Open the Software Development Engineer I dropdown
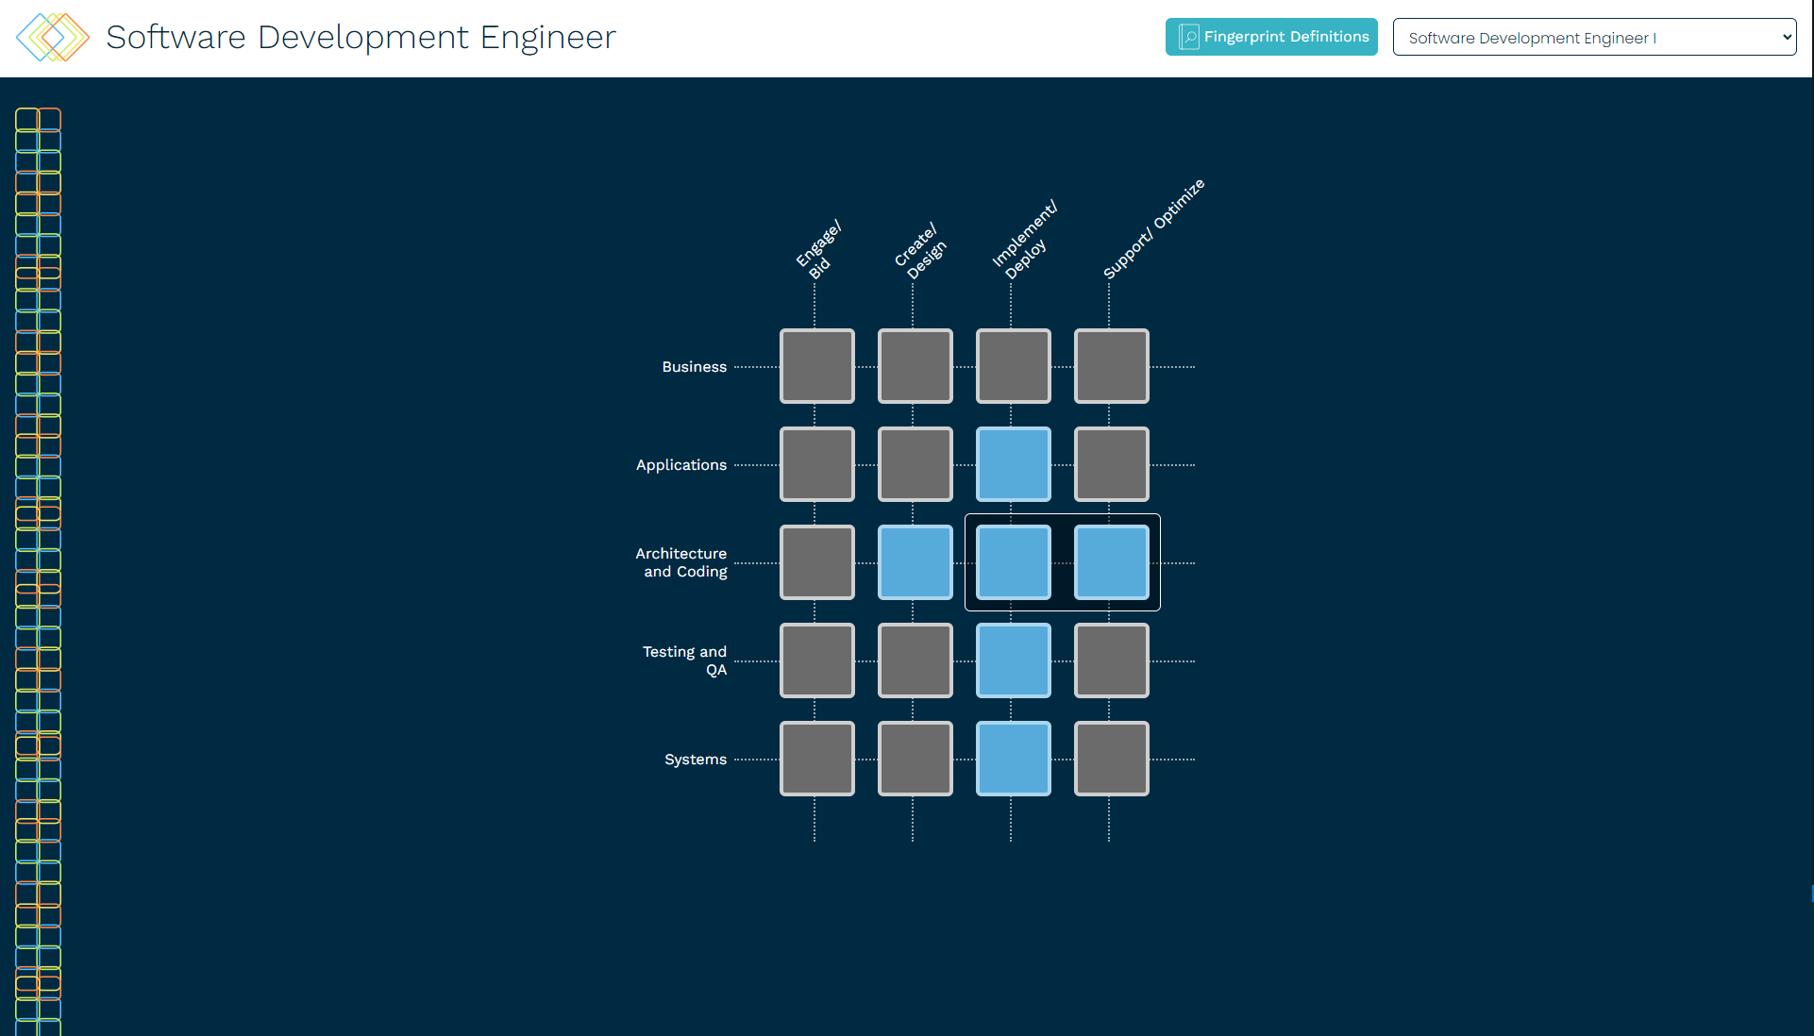The width and height of the screenshot is (1814, 1036). [x=1593, y=38]
